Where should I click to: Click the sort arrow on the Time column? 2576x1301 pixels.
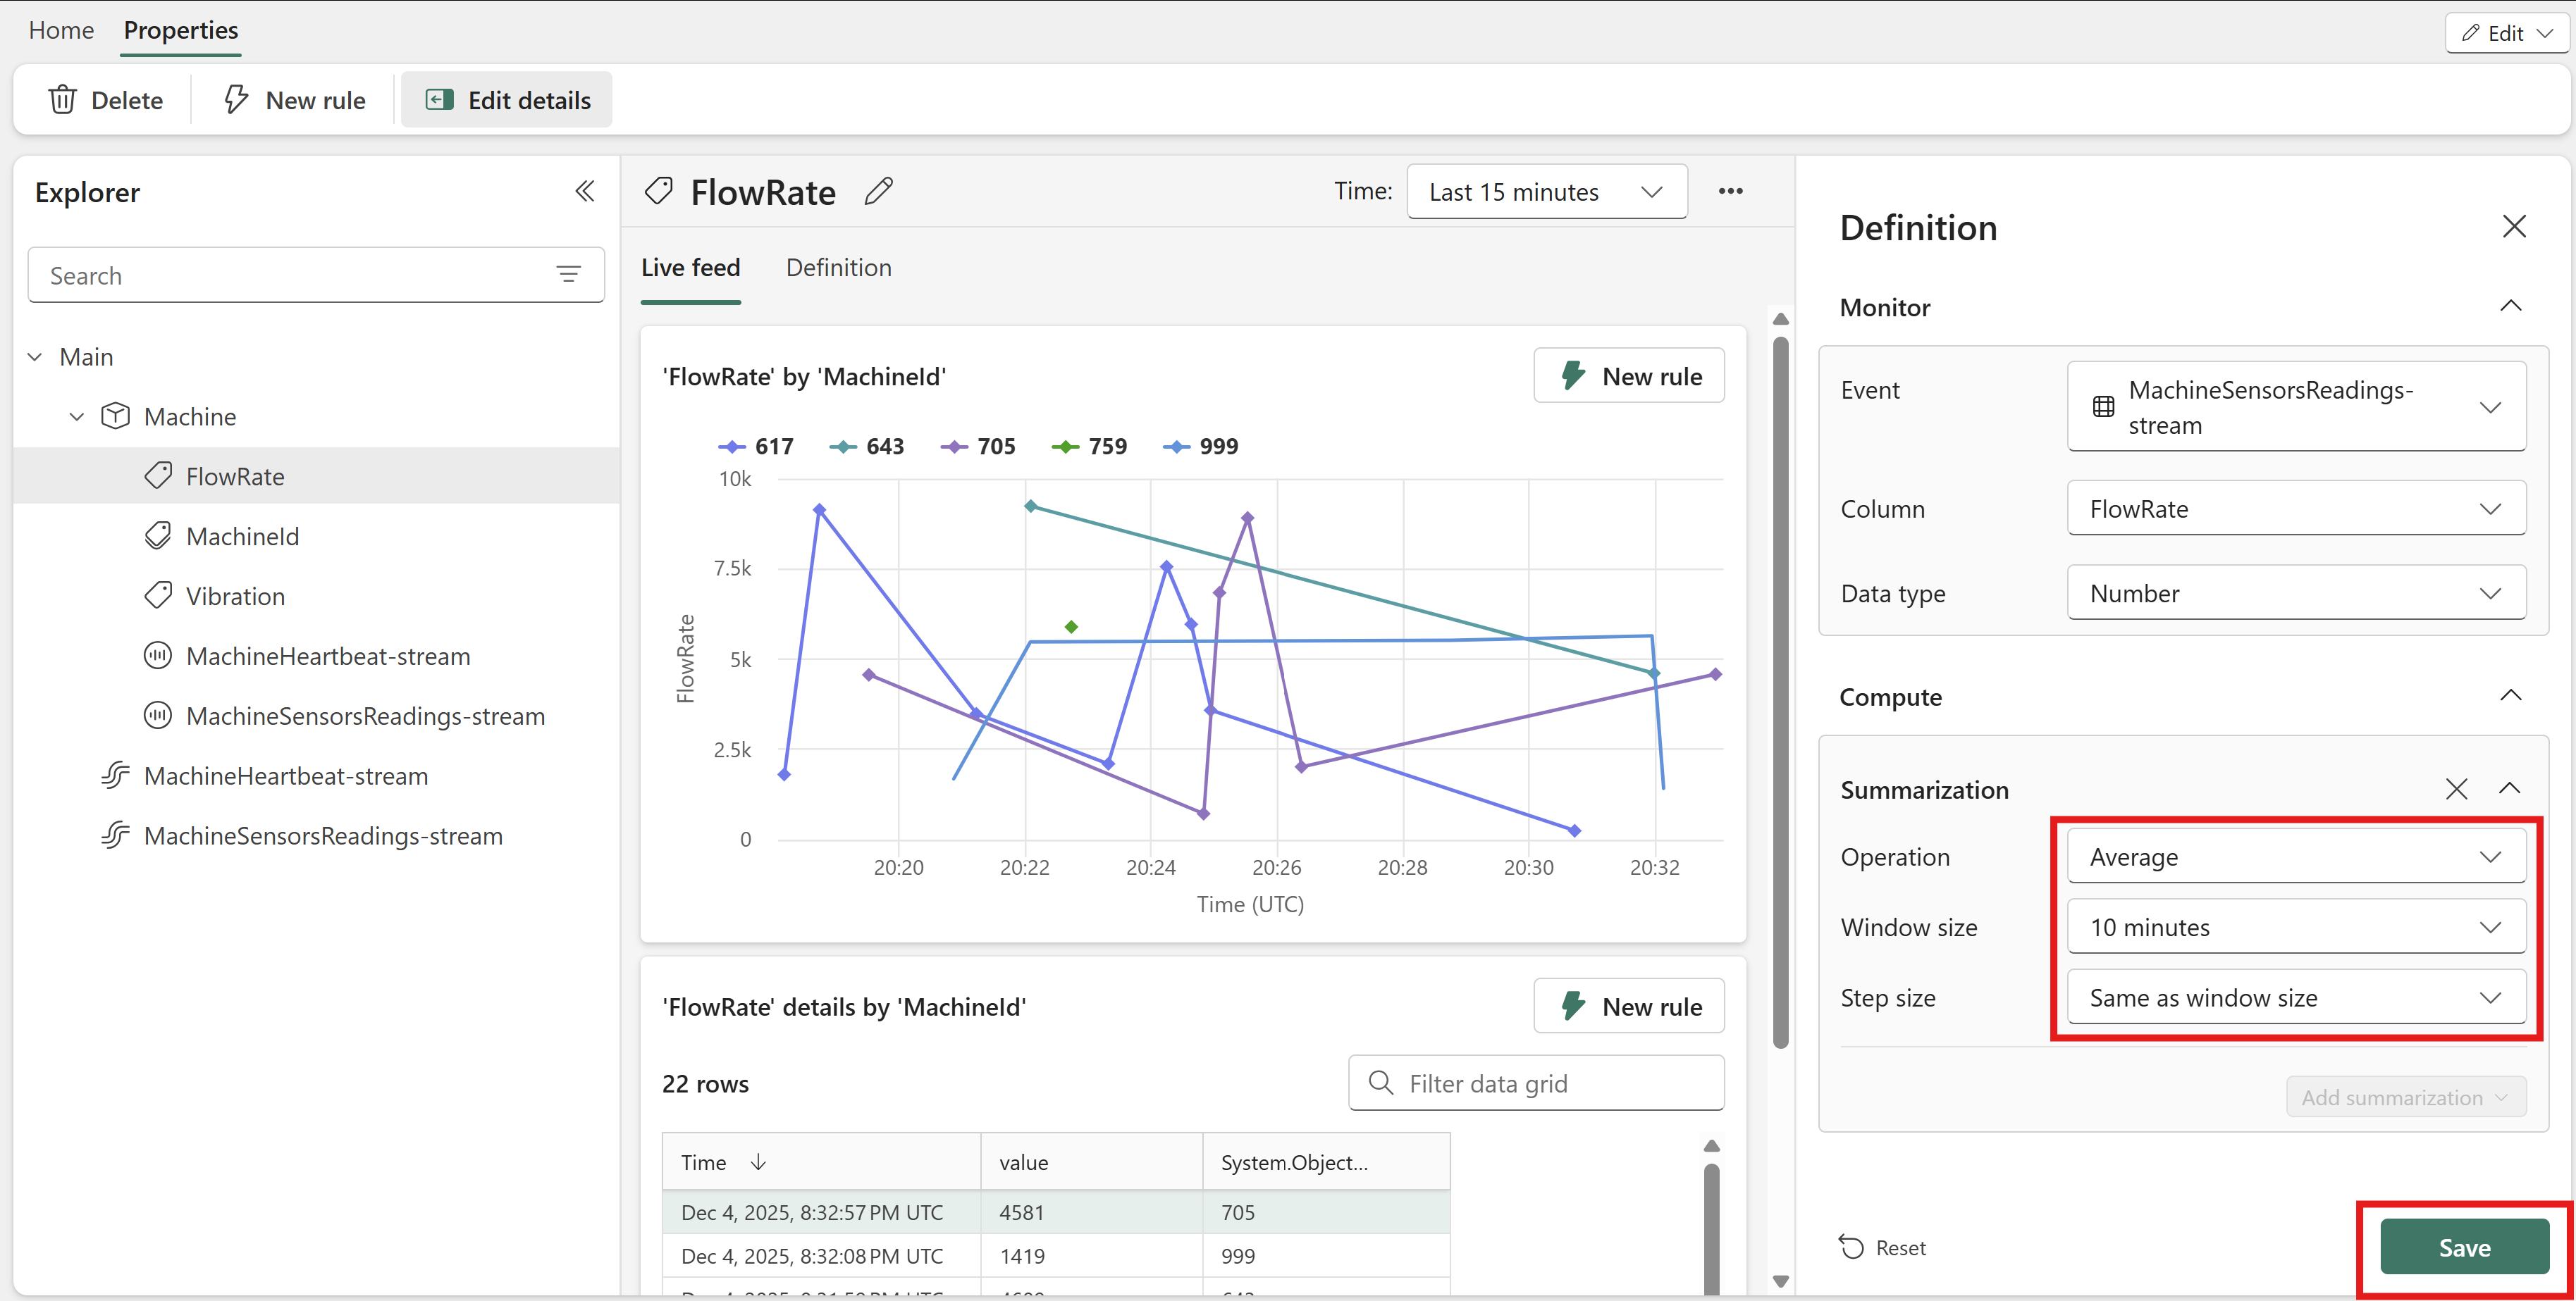pos(758,1161)
